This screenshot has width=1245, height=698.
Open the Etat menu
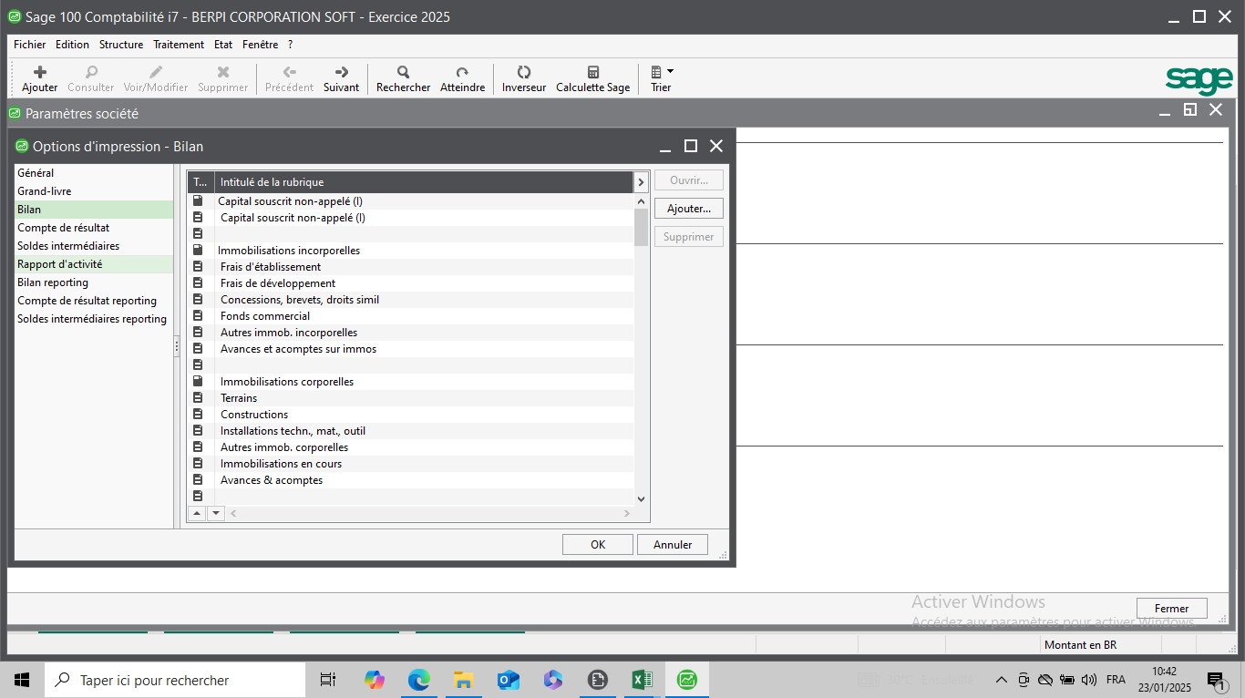pos(223,44)
